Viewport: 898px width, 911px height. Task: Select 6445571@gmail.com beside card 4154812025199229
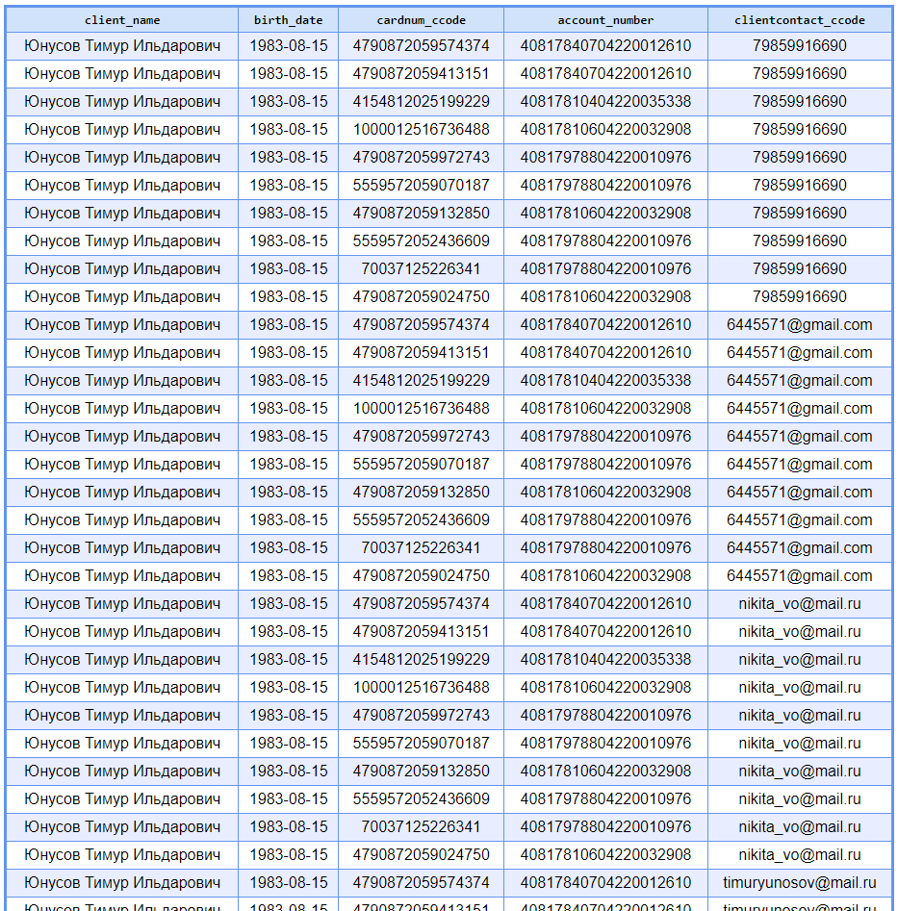[799, 381]
